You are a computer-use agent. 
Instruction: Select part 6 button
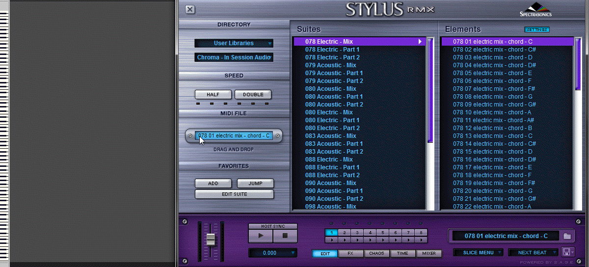395,233
